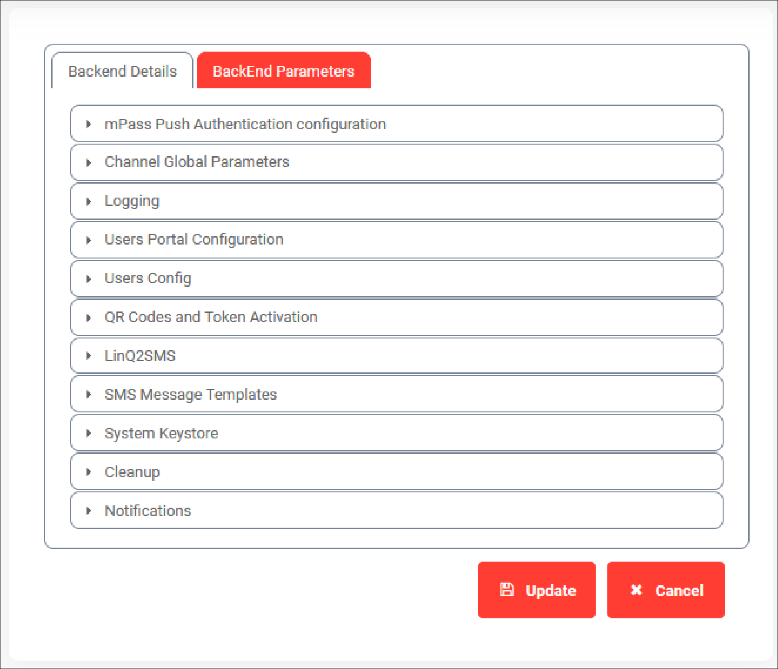Screen dimensions: 778x669
Task: Select the BackEnd Parameters tab
Action: tap(284, 70)
